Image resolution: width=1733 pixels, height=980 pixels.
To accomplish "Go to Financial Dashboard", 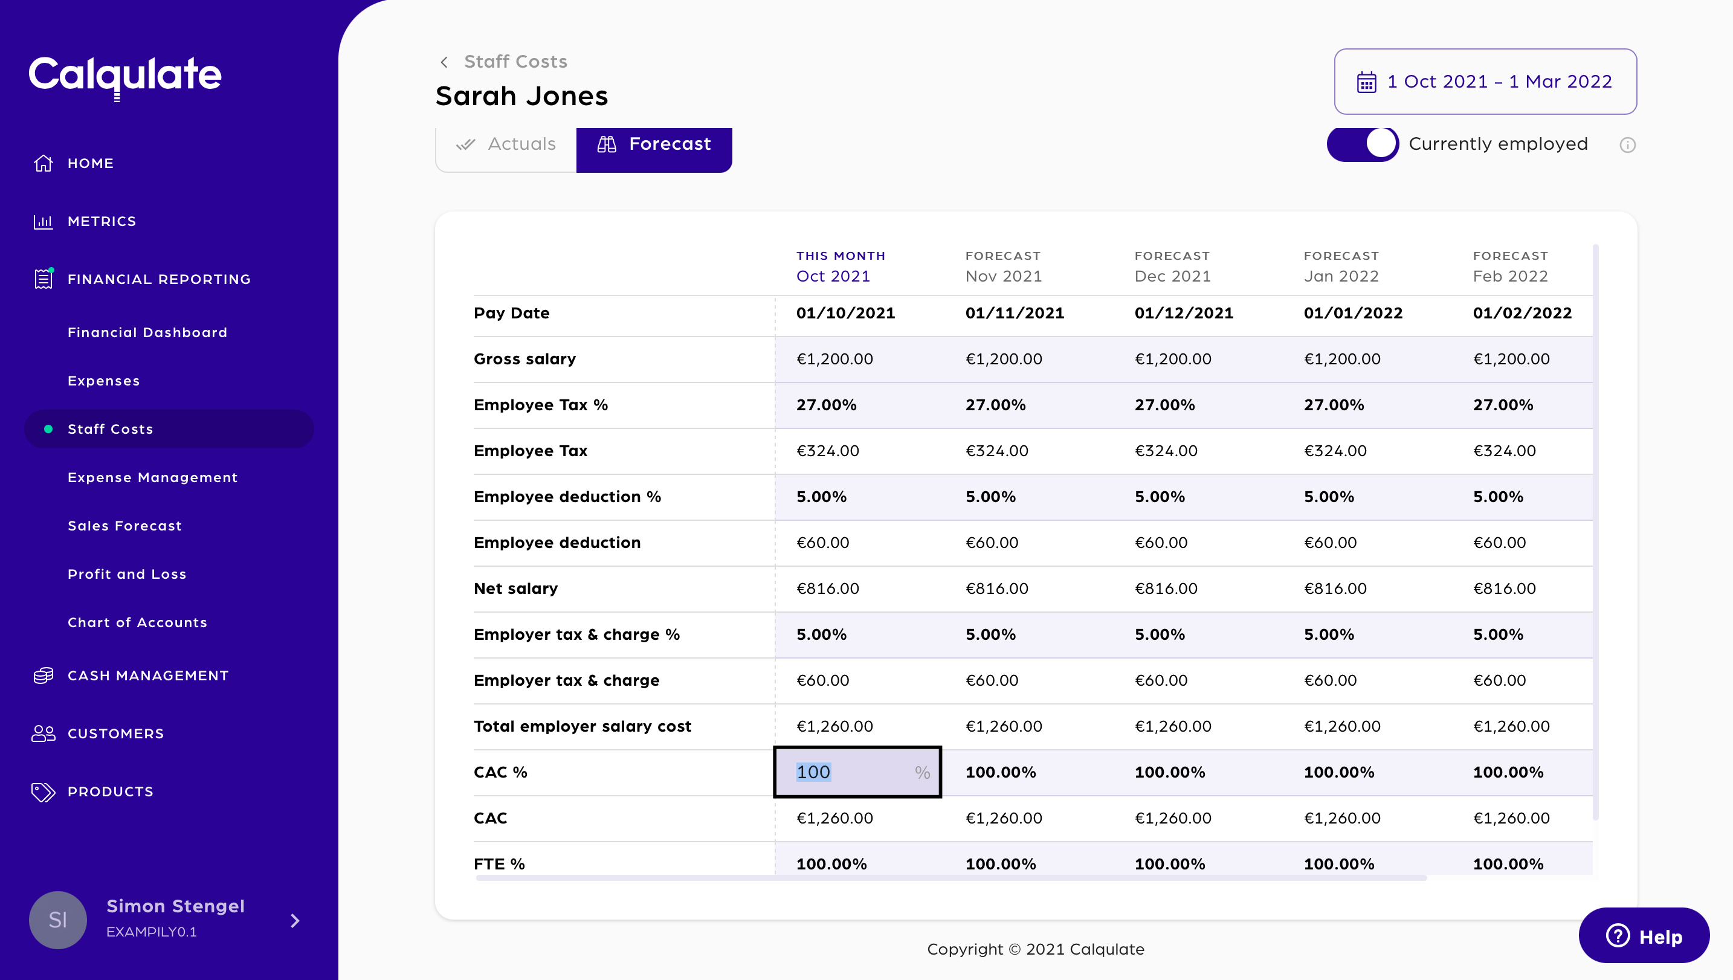I will point(147,332).
